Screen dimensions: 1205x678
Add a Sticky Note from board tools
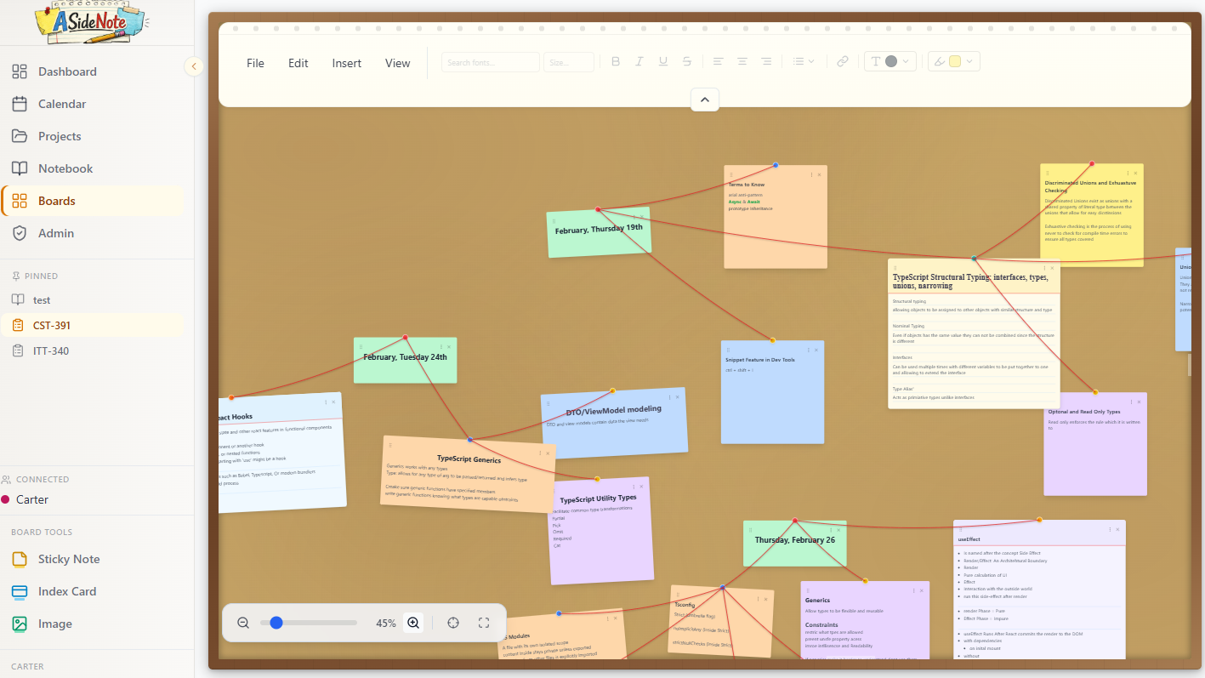[68, 559]
